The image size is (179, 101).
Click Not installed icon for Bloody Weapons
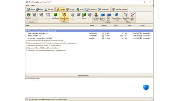pos(141,36)
